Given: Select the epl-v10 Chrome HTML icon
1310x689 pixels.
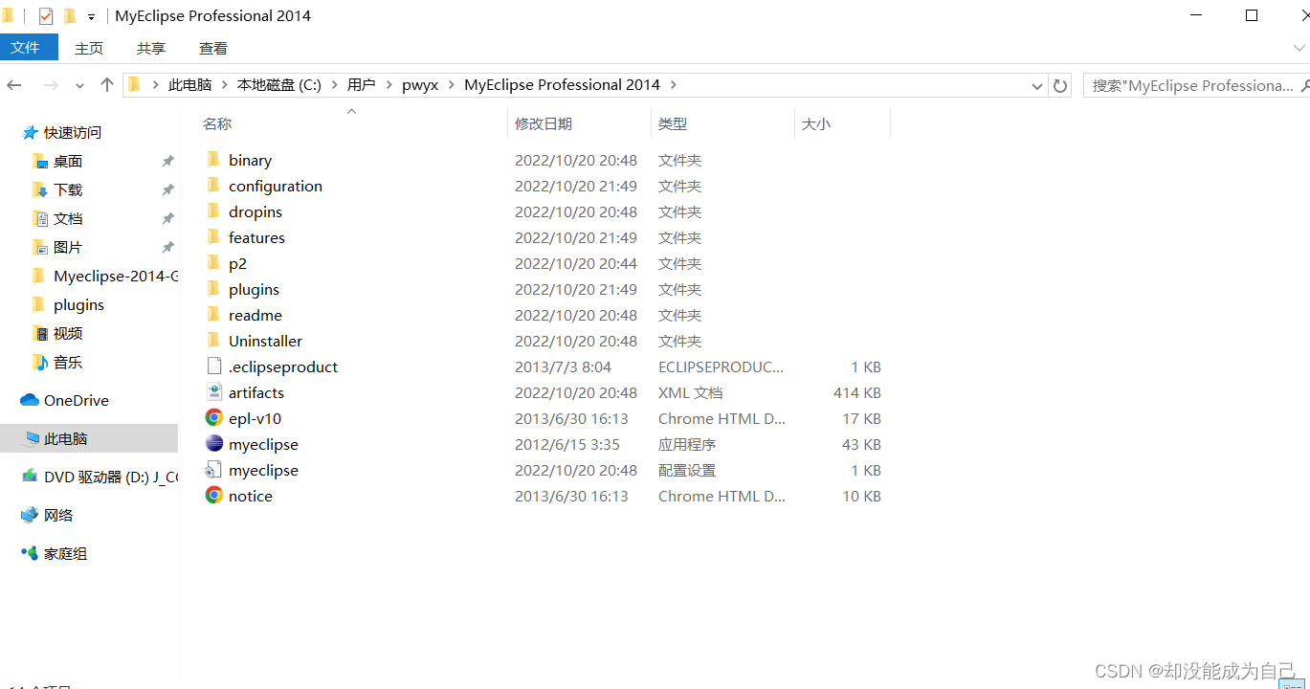Looking at the screenshot, I should [214, 418].
